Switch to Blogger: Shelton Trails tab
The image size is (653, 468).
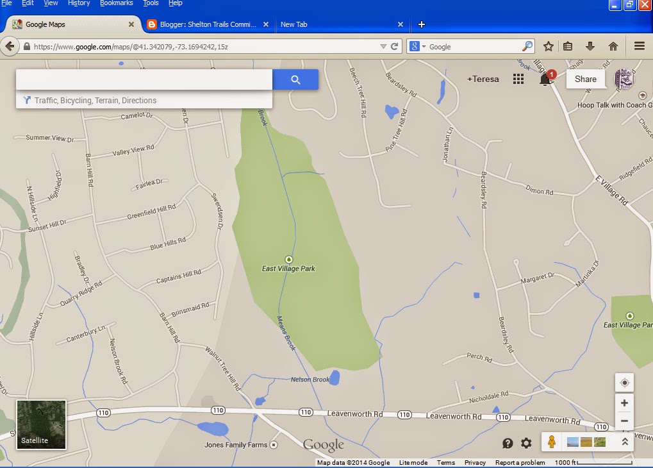pyautogui.click(x=208, y=24)
